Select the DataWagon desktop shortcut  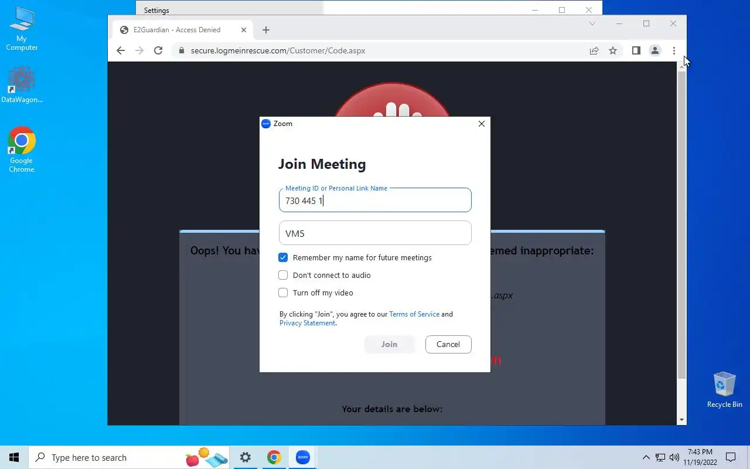pos(22,85)
